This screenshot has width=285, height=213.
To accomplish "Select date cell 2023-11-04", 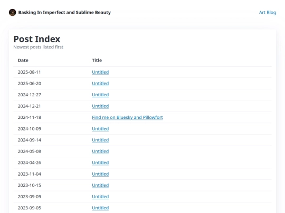I will coord(30,174).
